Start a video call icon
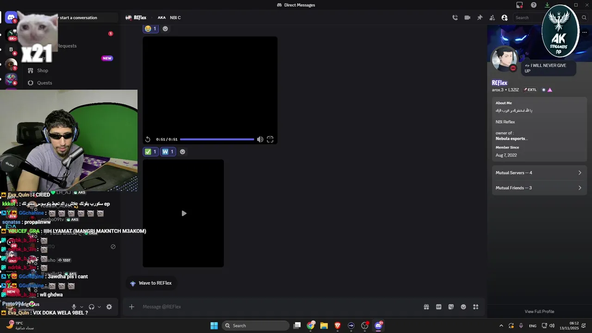The image size is (592, 333). point(467,18)
